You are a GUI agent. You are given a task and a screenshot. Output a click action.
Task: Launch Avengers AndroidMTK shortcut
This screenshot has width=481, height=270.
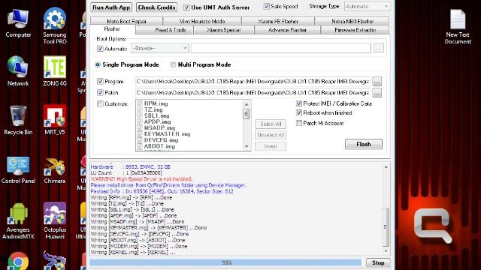click(18, 220)
